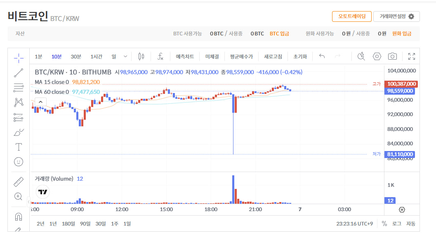Viewport: 436px width, 235px height.
Task: Click the MA 15 close indicator legend
Action: click(52, 82)
